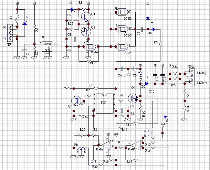Select NAND gate IC2D
The width and height of the screenshot is (210, 170).
point(123,12)
